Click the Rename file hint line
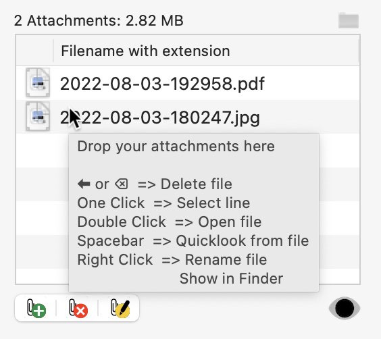 click(172, 259)
